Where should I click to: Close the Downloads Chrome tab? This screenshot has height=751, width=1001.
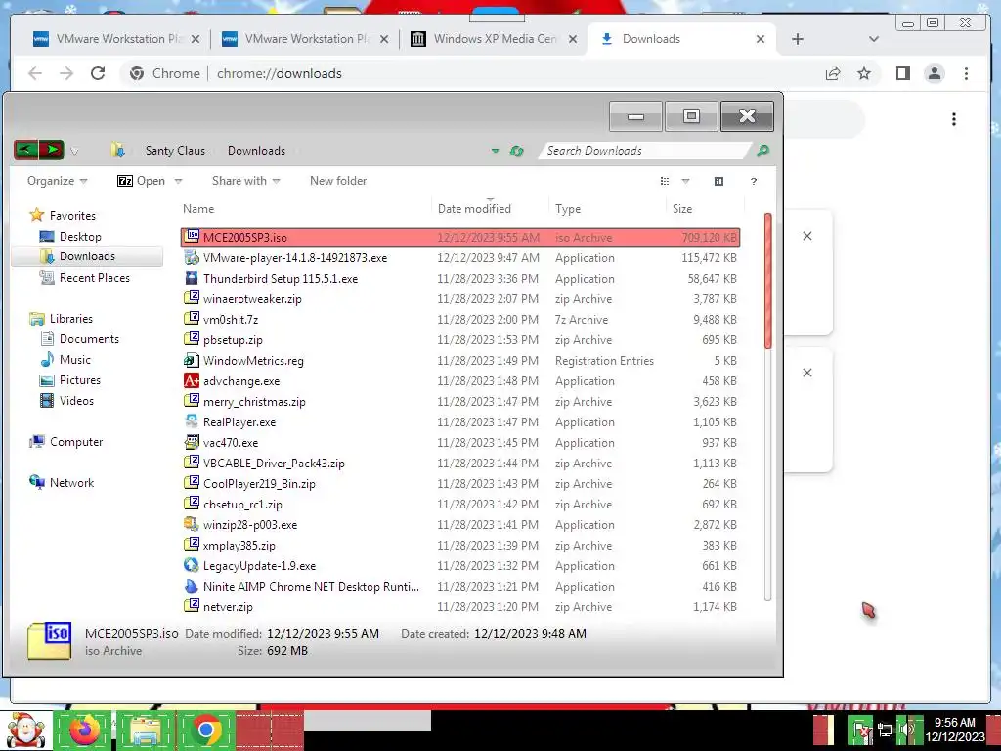coord(761,39)
